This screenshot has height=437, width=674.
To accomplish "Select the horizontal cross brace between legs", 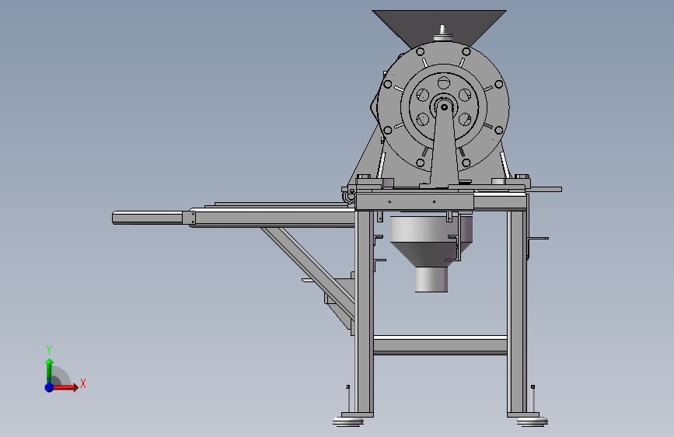I will tap(440, 345).
